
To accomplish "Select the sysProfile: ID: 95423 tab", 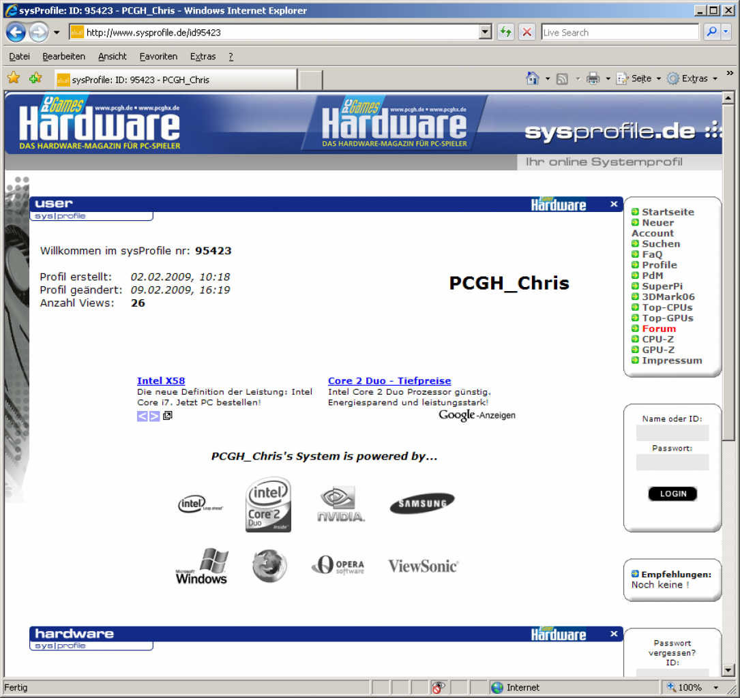I will 175,80.
